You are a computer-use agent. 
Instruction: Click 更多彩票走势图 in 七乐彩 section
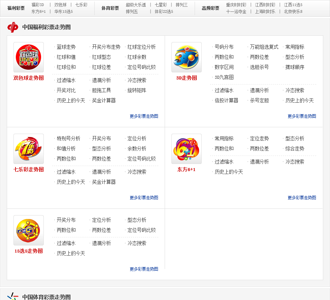pyautogui.click(x=144, y=198)
